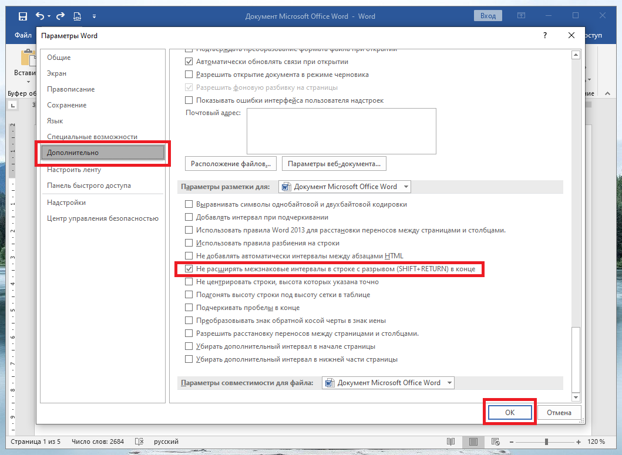The image size is (622, 455).
Task: Click the zoom slider handle
Action: [546, 442]
